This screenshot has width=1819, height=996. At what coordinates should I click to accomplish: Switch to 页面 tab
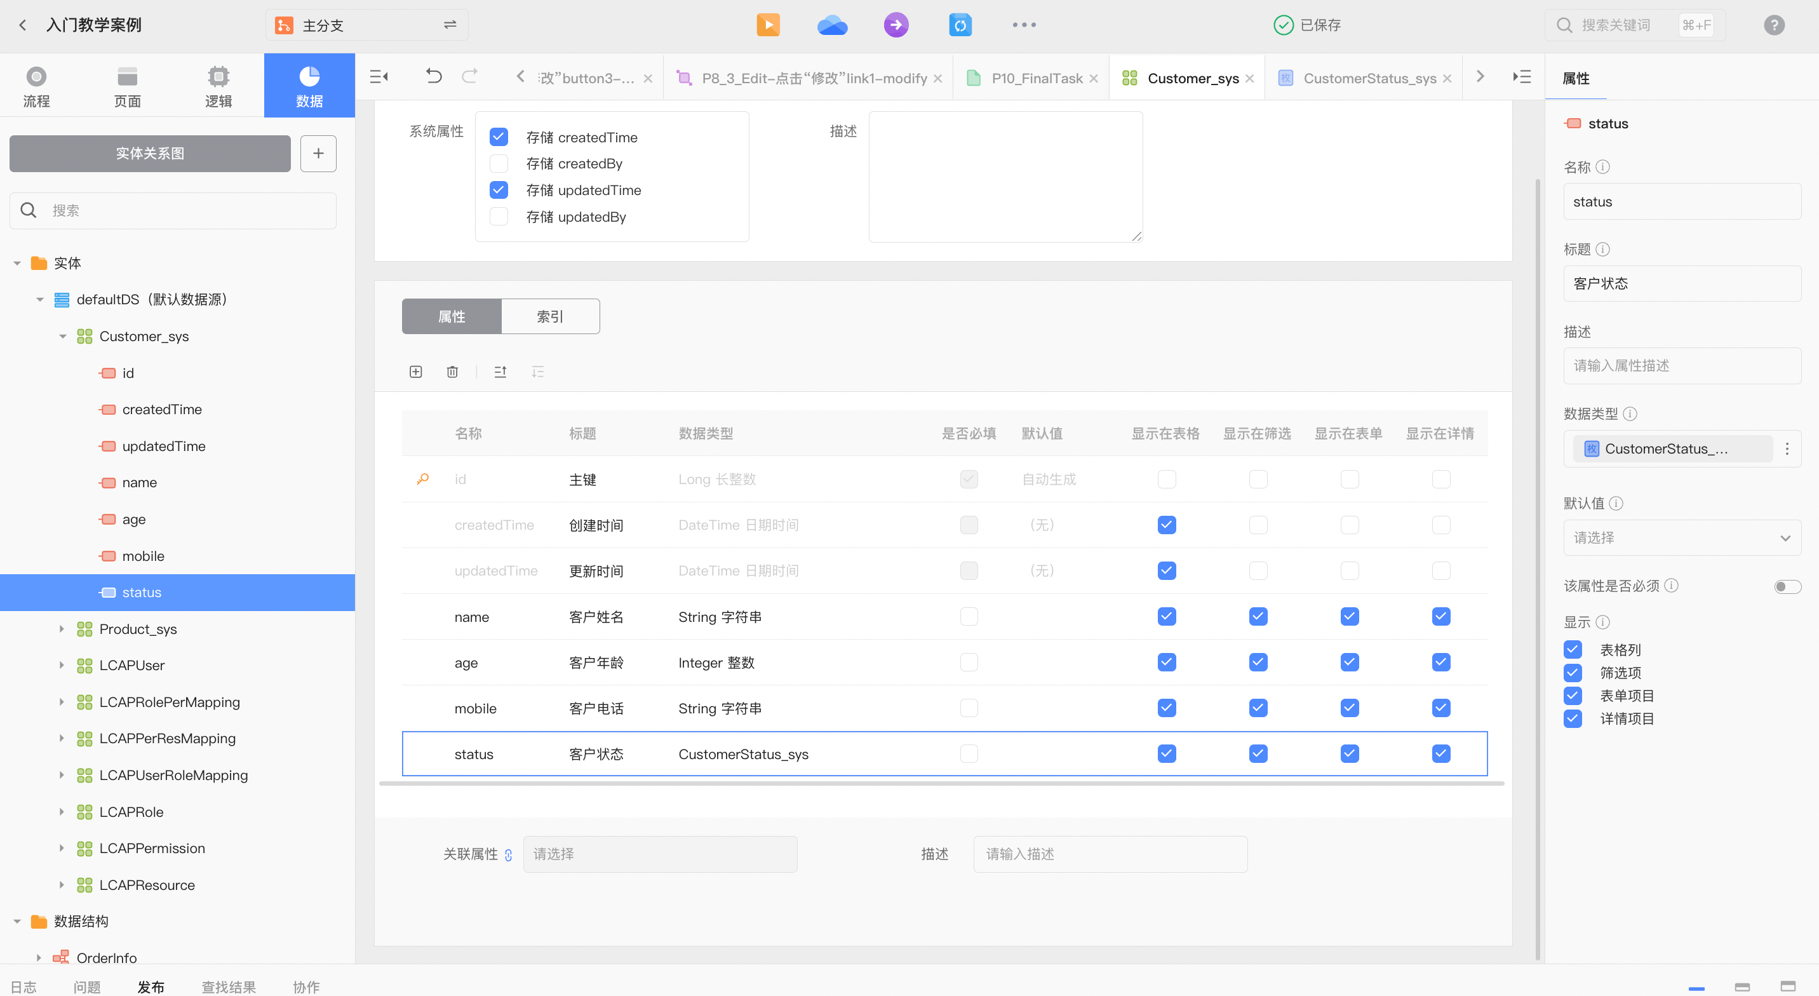click(x=127, y=86)
